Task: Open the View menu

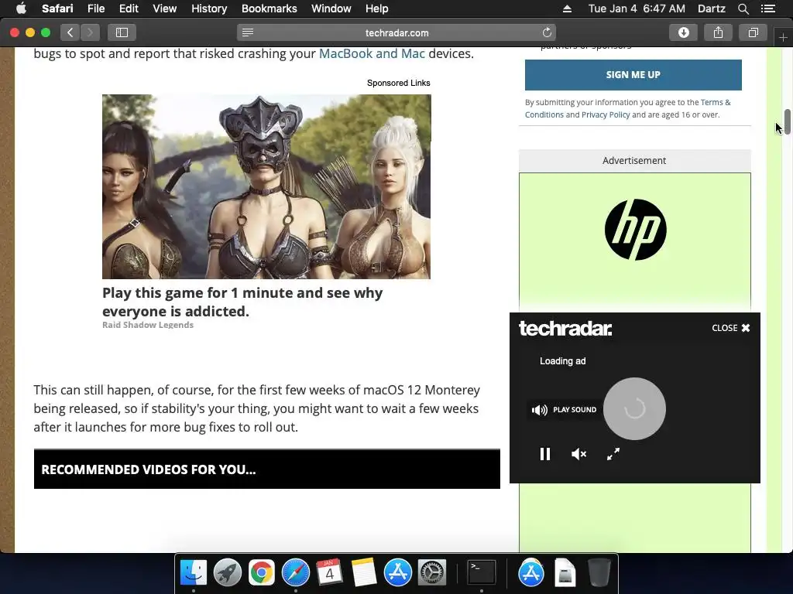Action: point(164,9)
